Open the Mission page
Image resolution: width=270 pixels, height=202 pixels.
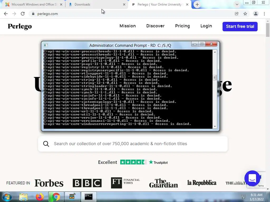tap(128, 26)
